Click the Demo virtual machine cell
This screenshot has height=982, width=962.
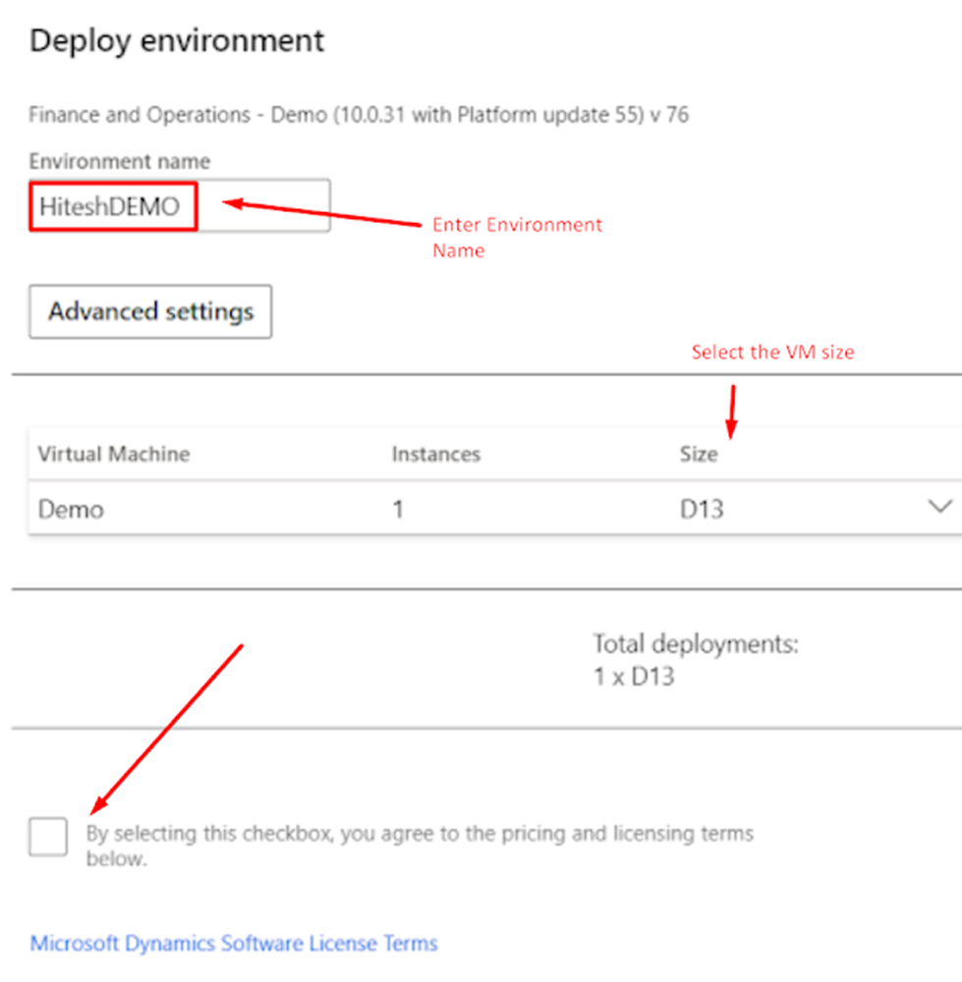pyautogui.click(x=71, y=509)
